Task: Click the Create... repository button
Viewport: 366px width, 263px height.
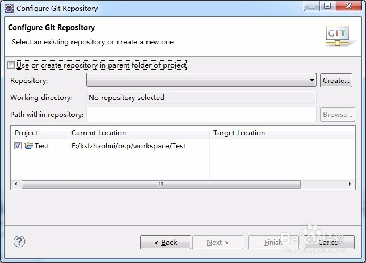Action: click(x=336, y=80)
